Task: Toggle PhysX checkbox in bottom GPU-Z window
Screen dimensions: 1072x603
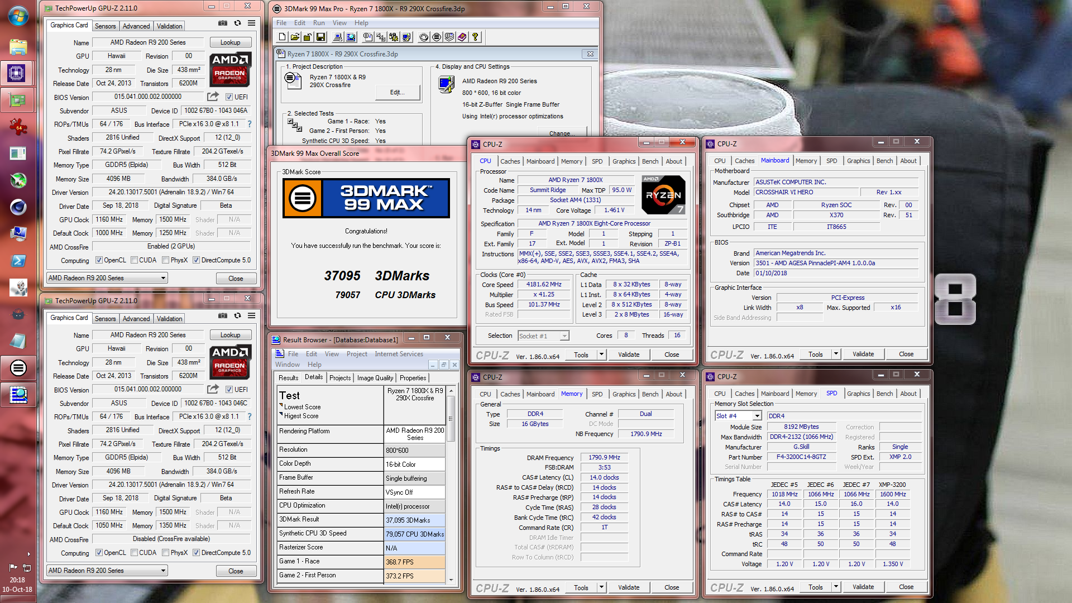Action: click(x=165, y=553)
